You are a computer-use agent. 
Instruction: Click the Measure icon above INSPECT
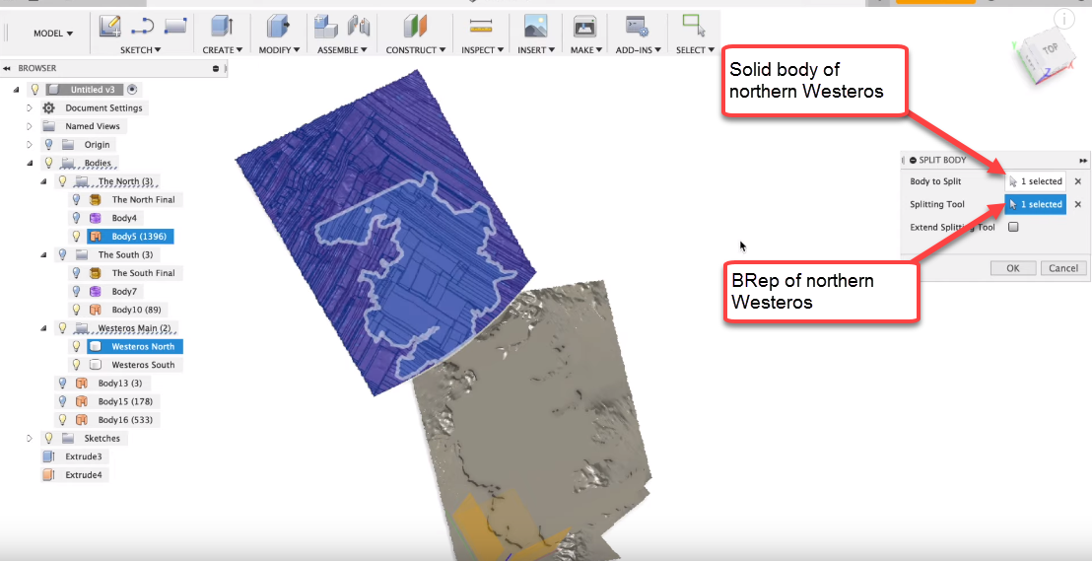tap(481, 27)
